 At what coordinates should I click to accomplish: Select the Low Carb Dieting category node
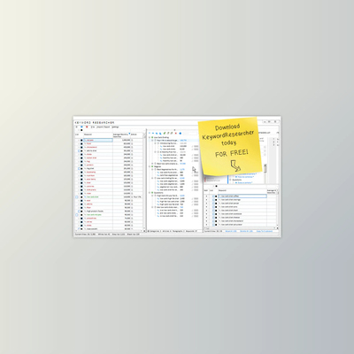click(162, 137)
